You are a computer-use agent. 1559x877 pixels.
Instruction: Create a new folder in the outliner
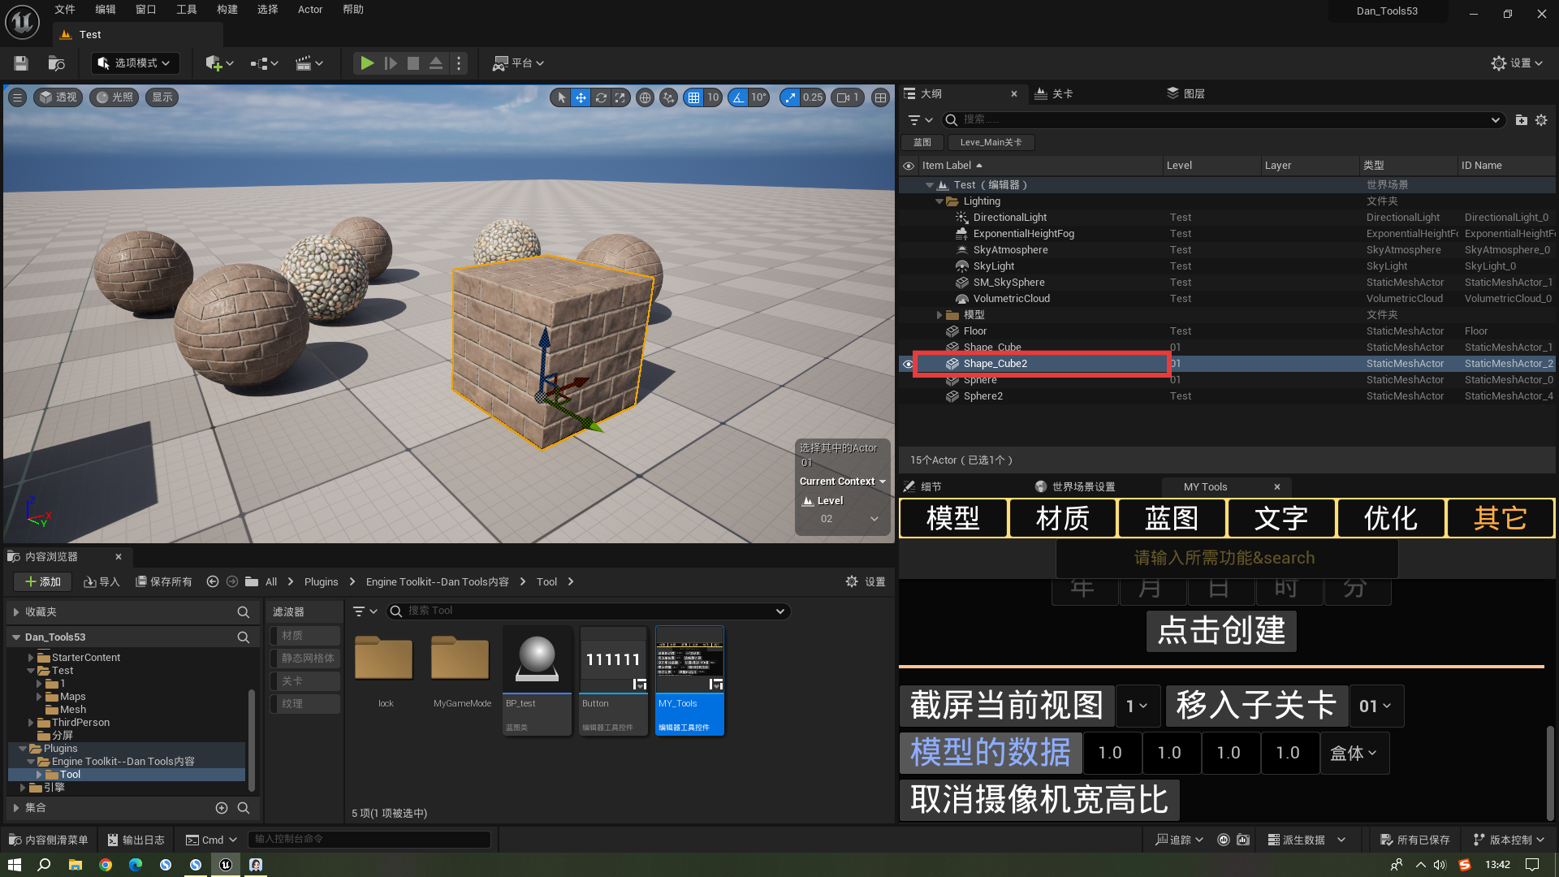[1522, 120]
